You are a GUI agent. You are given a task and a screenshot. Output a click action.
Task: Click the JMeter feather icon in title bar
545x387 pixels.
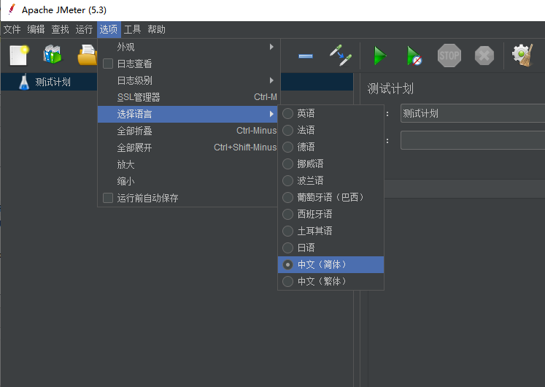pos(12,9)
